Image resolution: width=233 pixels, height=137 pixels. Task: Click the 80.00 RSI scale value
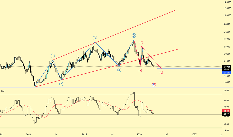point(226,91)
